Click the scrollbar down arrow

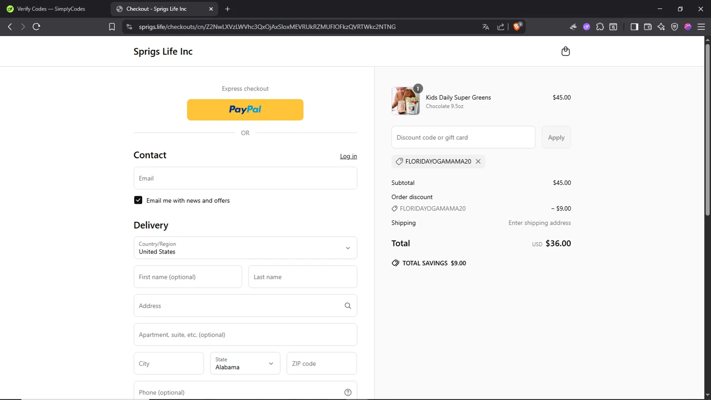[x=708, y=395]
